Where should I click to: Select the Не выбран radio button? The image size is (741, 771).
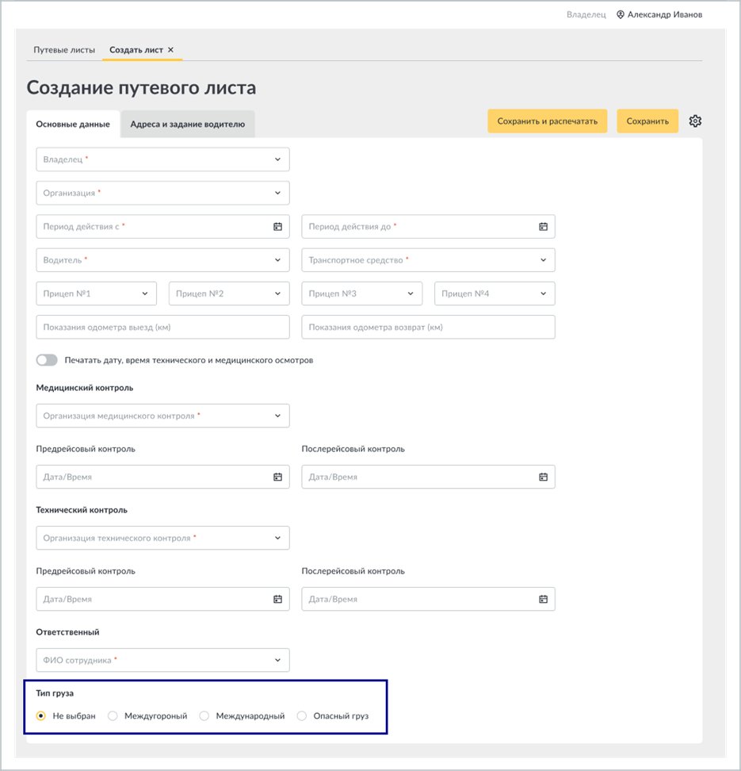tap(41, 716)
